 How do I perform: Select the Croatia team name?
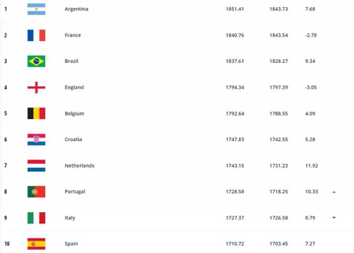73,140
